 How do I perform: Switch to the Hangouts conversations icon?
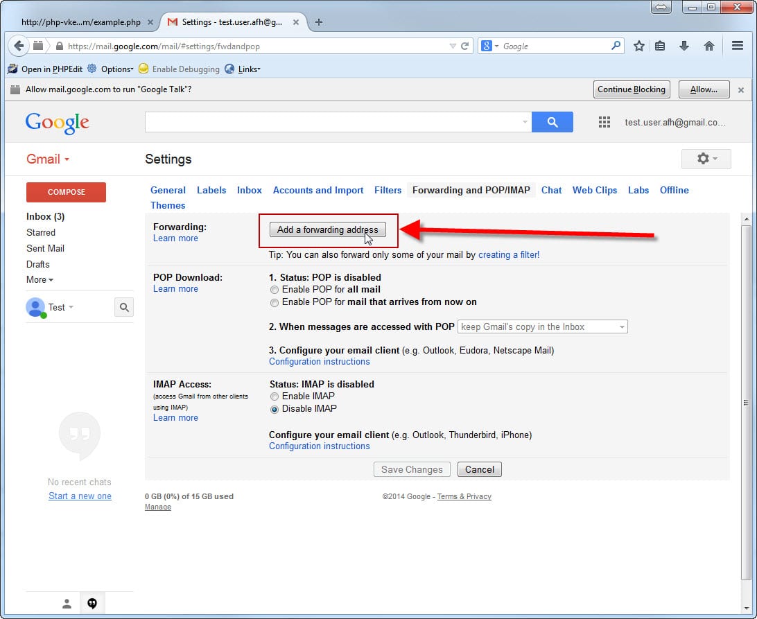[92, 604]
